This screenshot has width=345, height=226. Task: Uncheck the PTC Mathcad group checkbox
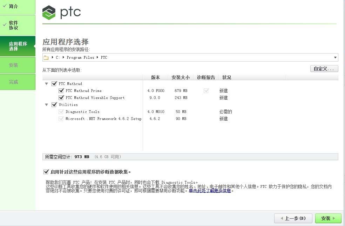(x=54, y=84)
